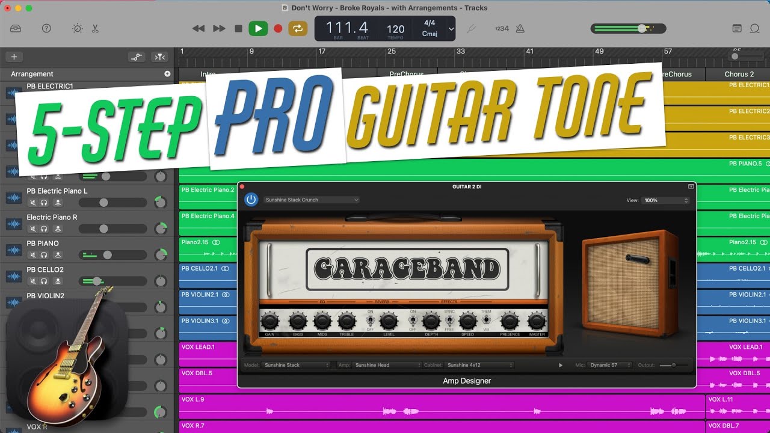The image size is (770, 433).
Task: Open the Cabinet Sunshine 4x12 dropdown
Action: tap(479, 365)
